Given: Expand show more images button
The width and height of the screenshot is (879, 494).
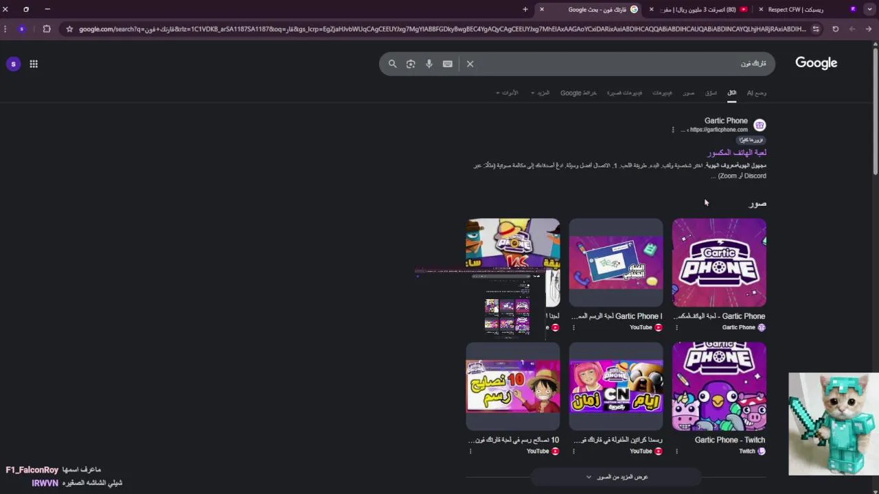Looking at the screenshot, I should tap(616, 477).
